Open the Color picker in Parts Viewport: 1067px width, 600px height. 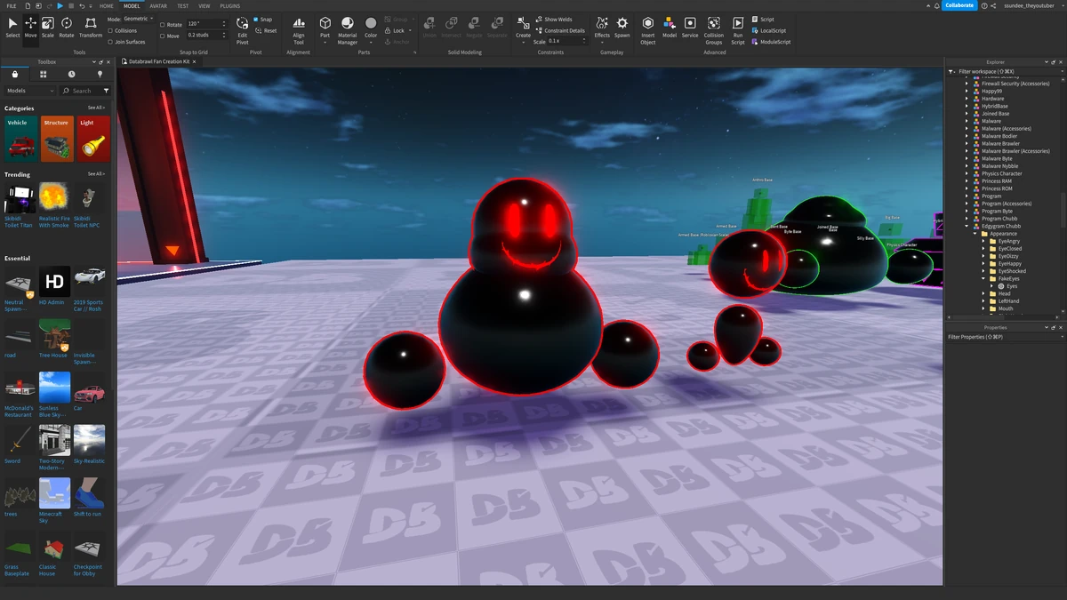coord(371,27)
